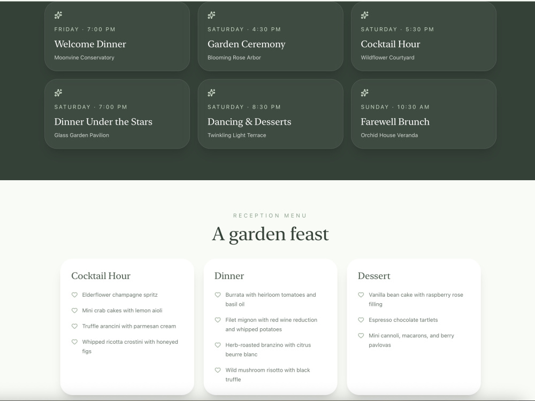Click the Blooming Rose Arbor location text
This screenshot has height=401, width=535.
click(234, 58)
